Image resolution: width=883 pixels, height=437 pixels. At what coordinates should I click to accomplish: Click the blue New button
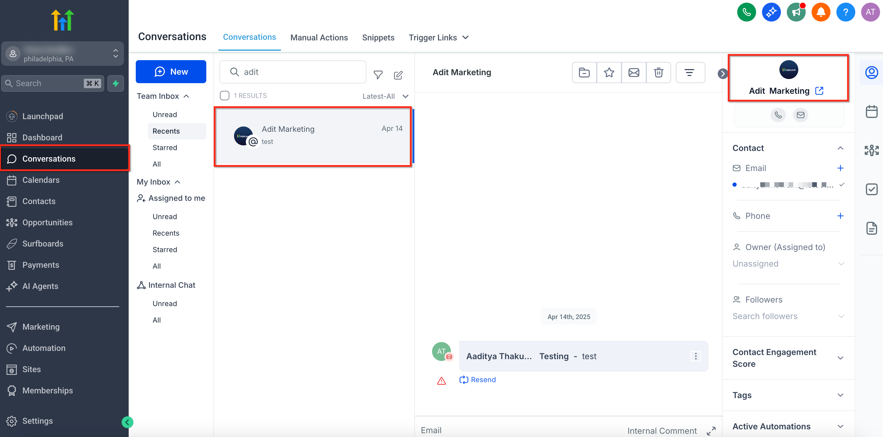pos(171,72)
